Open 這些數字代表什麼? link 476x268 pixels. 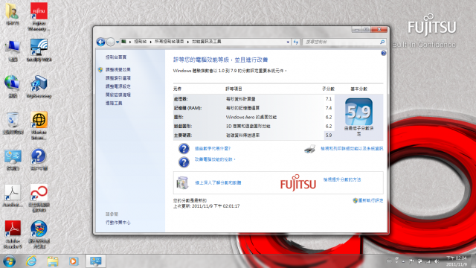coord(213,149)
